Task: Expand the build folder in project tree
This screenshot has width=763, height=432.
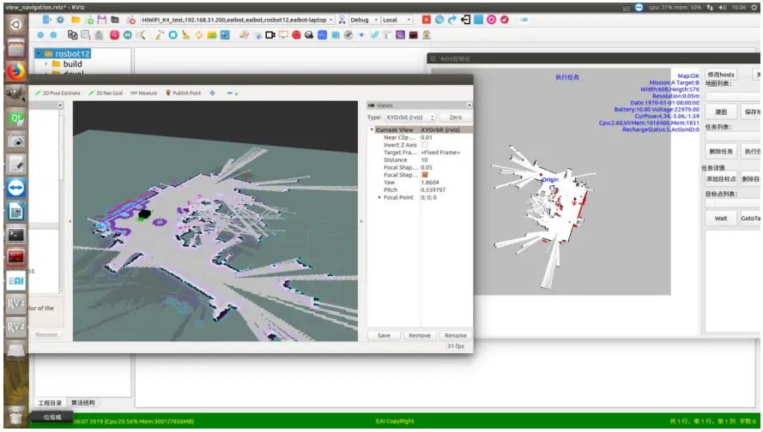Action: click(x=46, y=63)
